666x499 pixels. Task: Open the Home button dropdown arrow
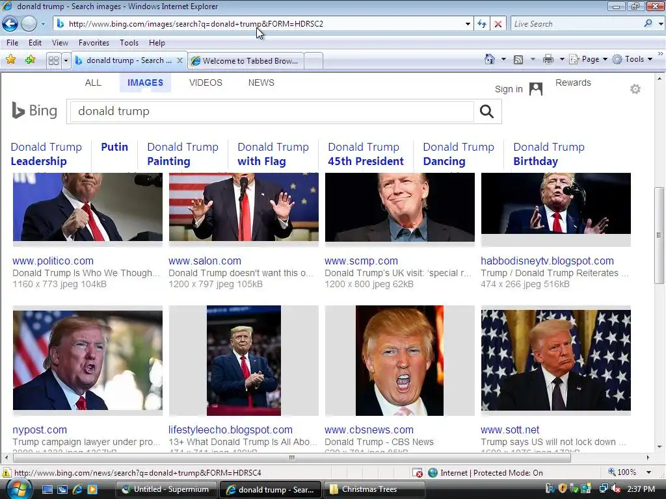(x=504, y=59)
